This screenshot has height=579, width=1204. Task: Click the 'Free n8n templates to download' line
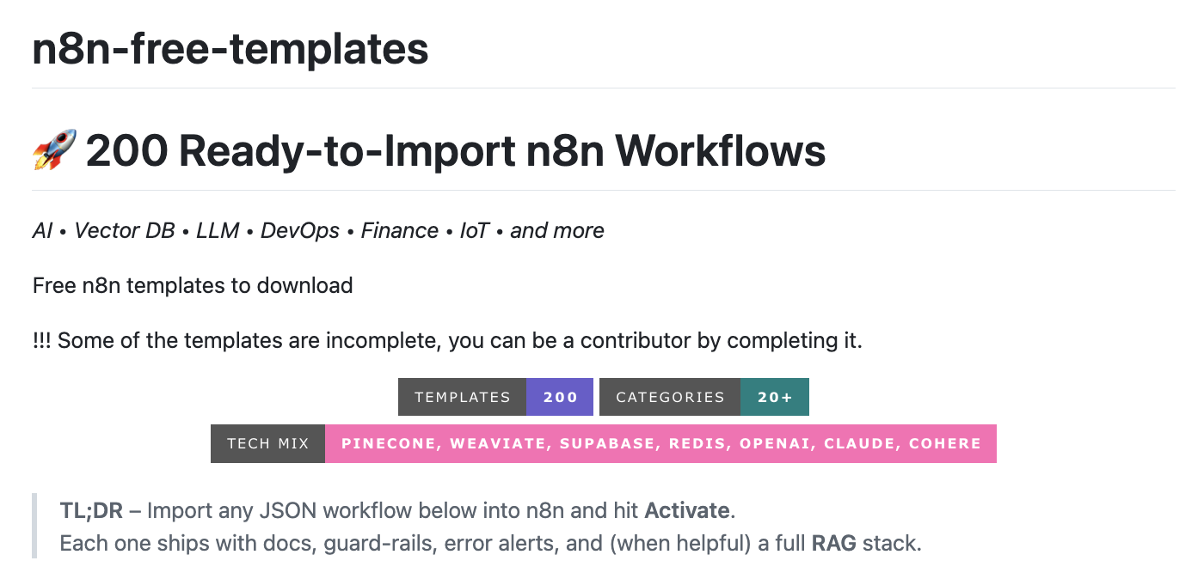click(193, 285)
